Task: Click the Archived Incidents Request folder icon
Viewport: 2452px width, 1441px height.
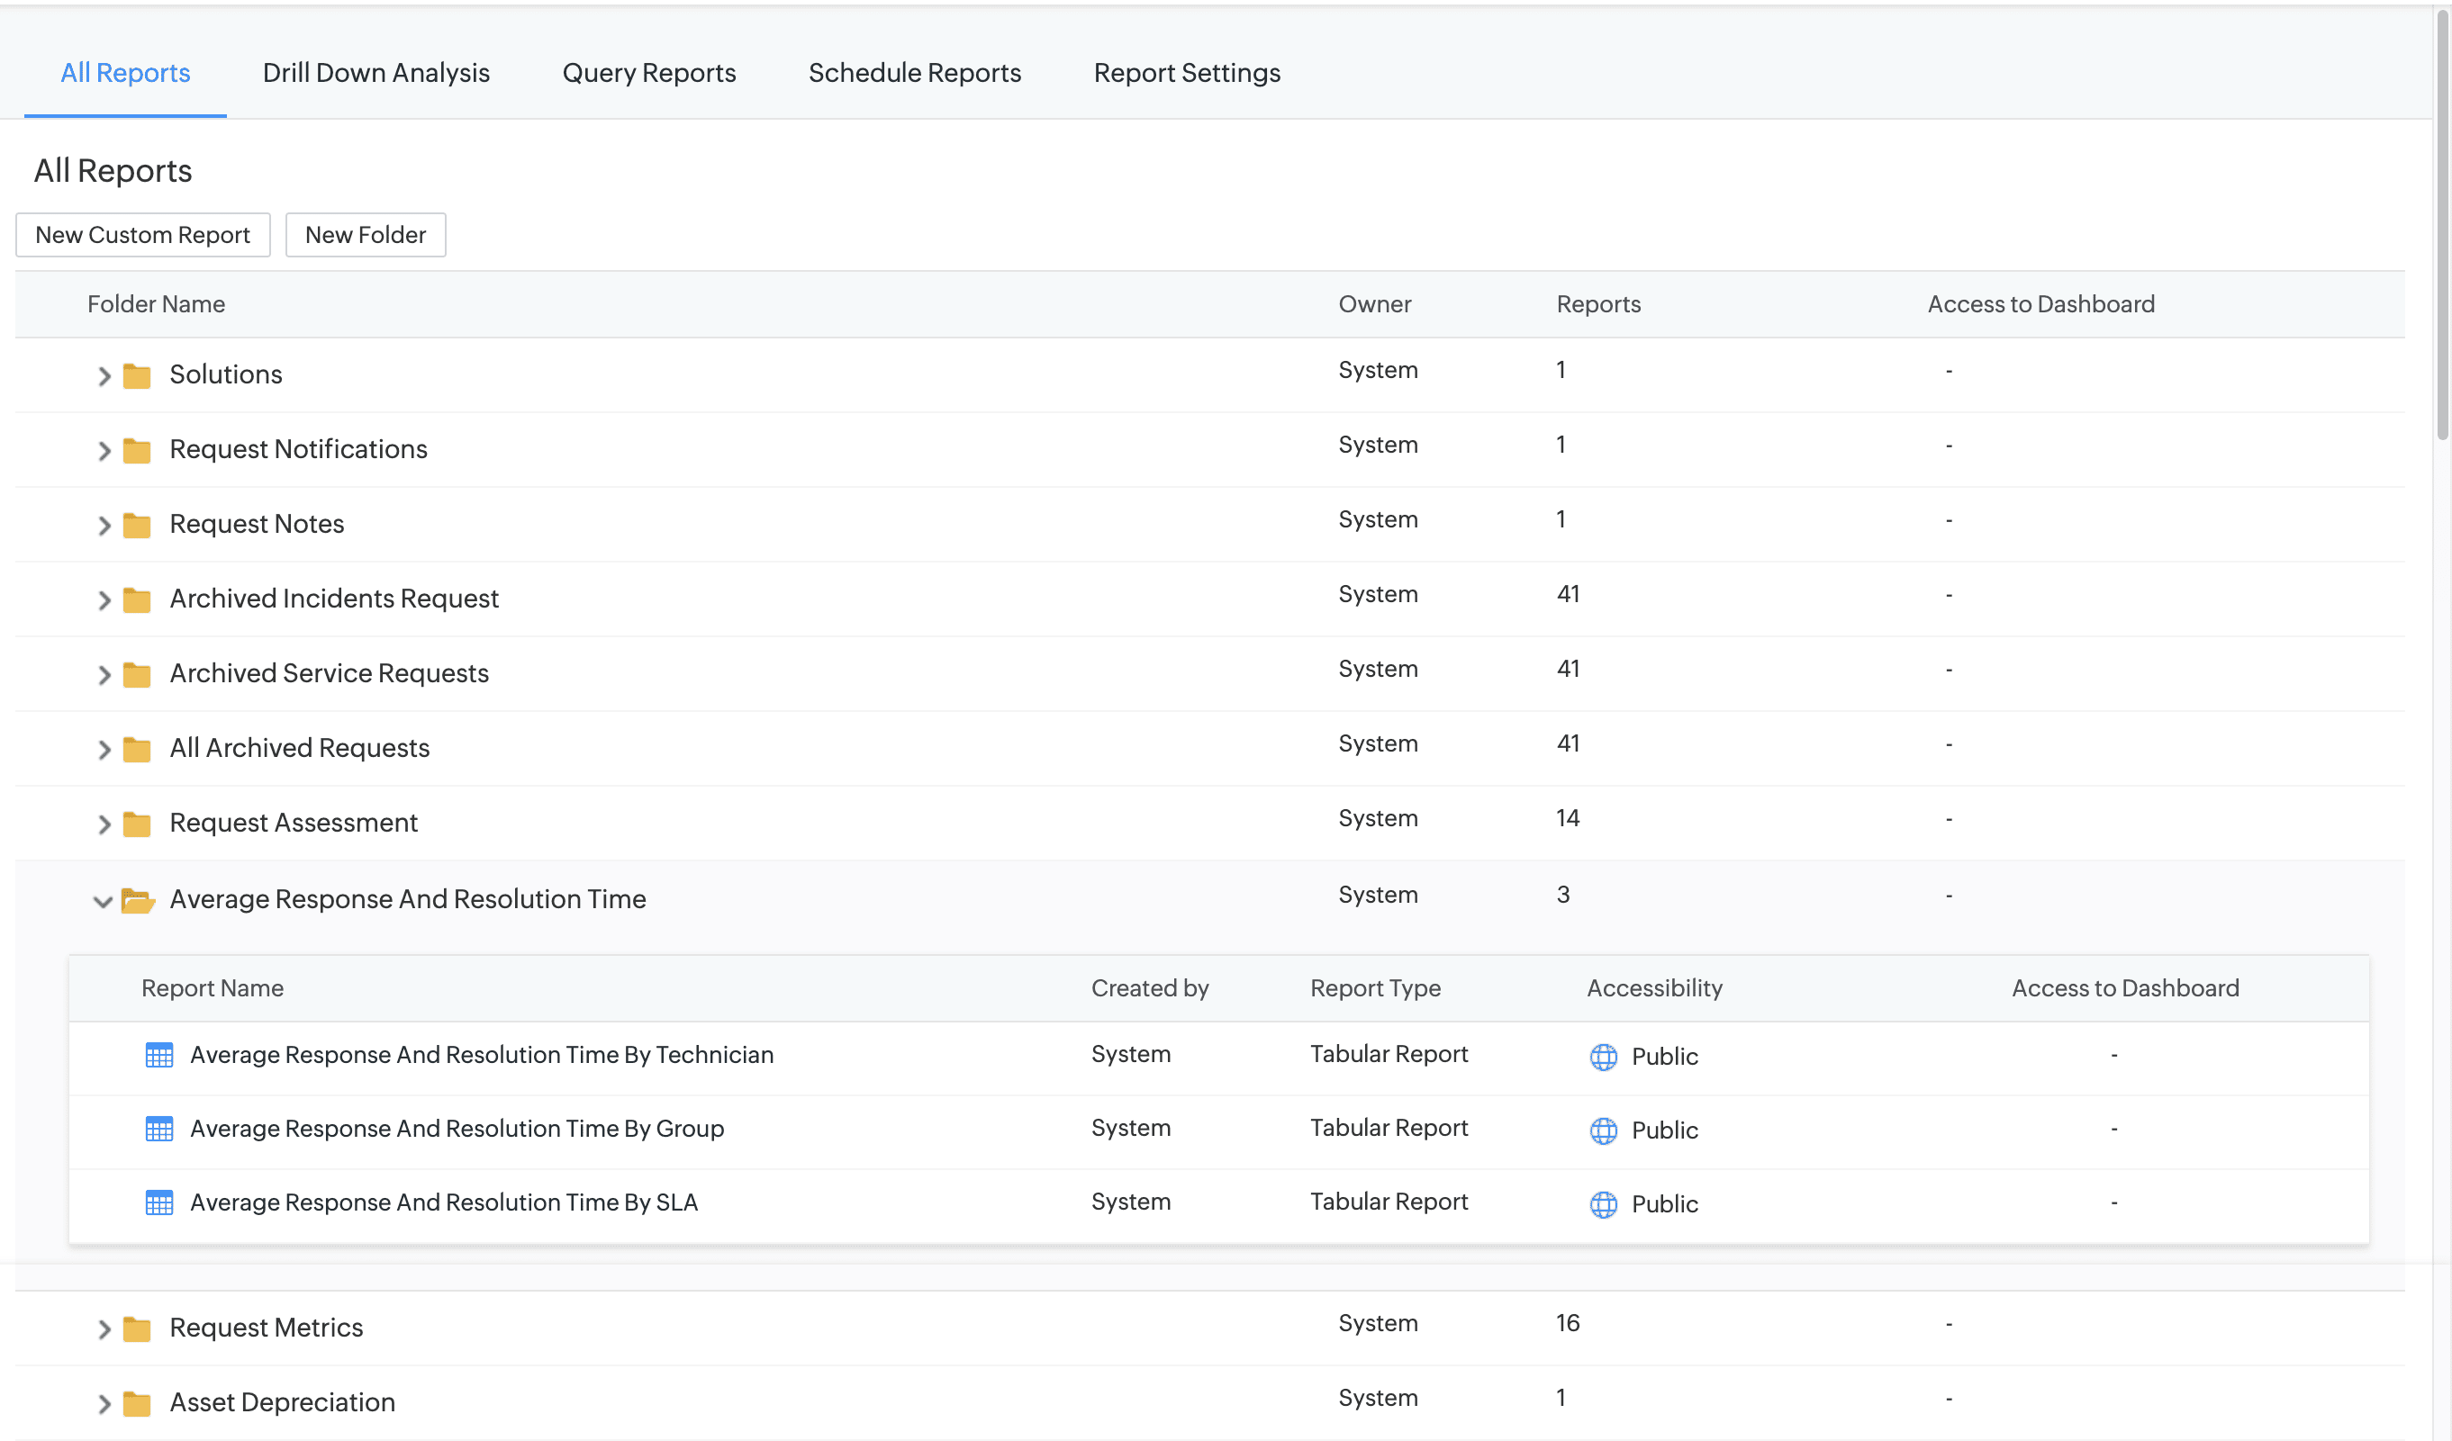Action: [x=136, y=600]
